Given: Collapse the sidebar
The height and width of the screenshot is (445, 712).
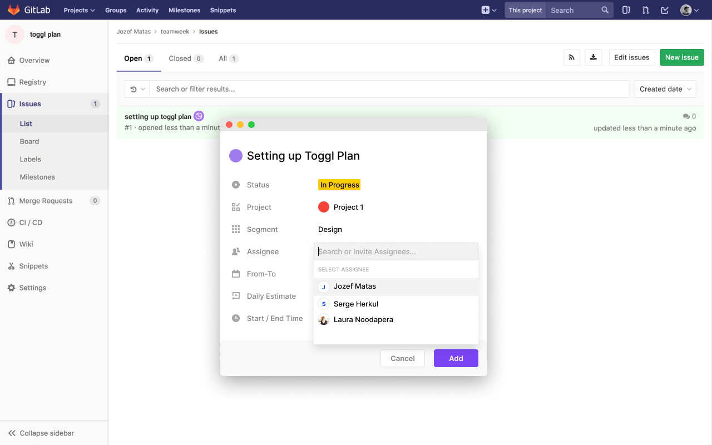Looking at the screenshot, I should click(41, 433).
